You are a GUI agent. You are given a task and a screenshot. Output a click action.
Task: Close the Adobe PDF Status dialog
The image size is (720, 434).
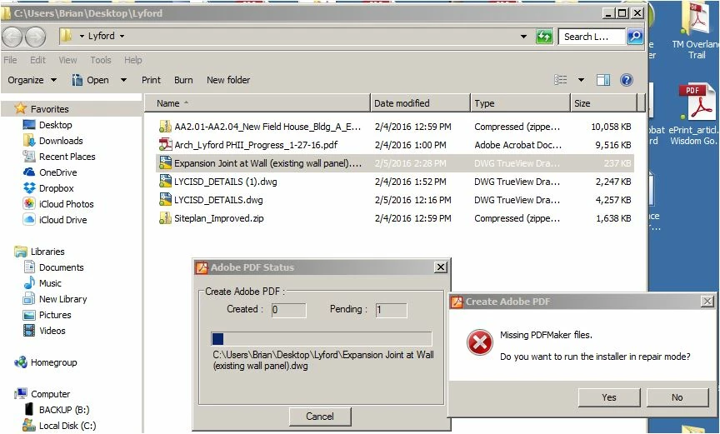440,267
